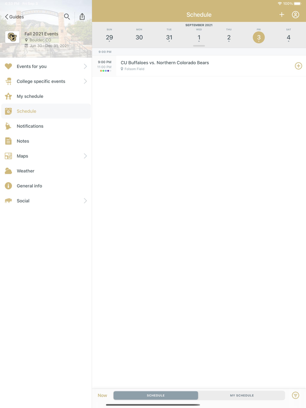Tap Folsom Field location label
Image resolution: width=306 pixels, height=408 pixels.
coord(132,69)
